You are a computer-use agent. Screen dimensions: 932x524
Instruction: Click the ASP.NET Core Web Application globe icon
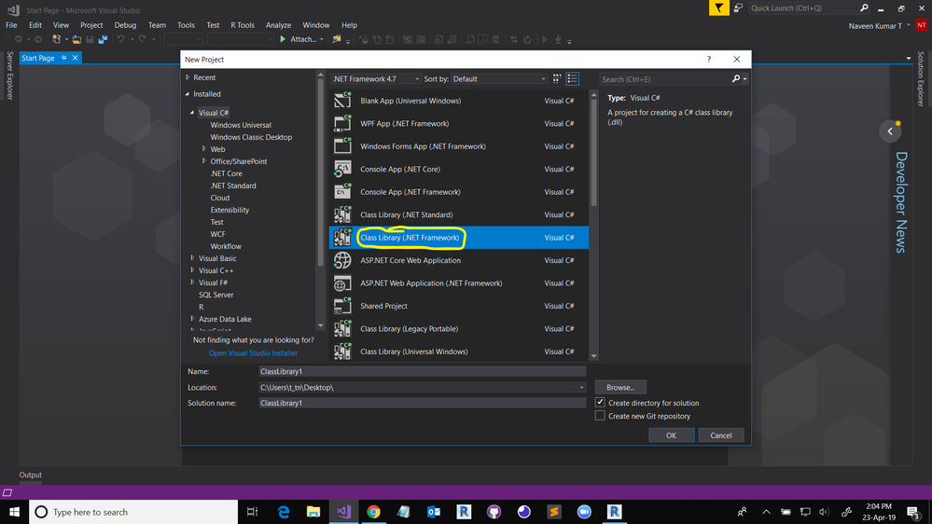point(342,260)
